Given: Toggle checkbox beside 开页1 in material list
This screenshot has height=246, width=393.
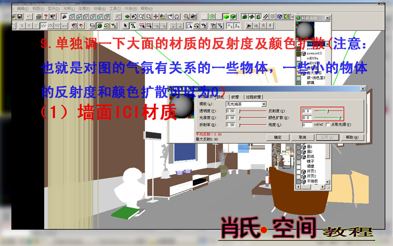Looking at the screenshot, I should (298, 172).
